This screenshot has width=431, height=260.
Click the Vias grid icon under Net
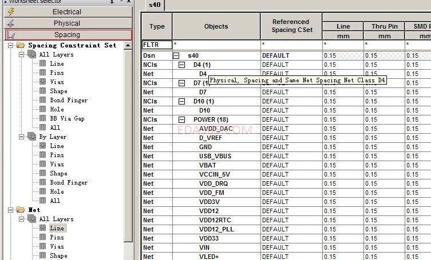click(x=42, y=246)
